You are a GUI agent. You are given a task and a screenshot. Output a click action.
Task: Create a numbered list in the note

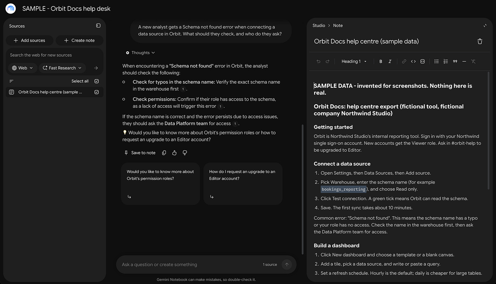tap(446, 62)
